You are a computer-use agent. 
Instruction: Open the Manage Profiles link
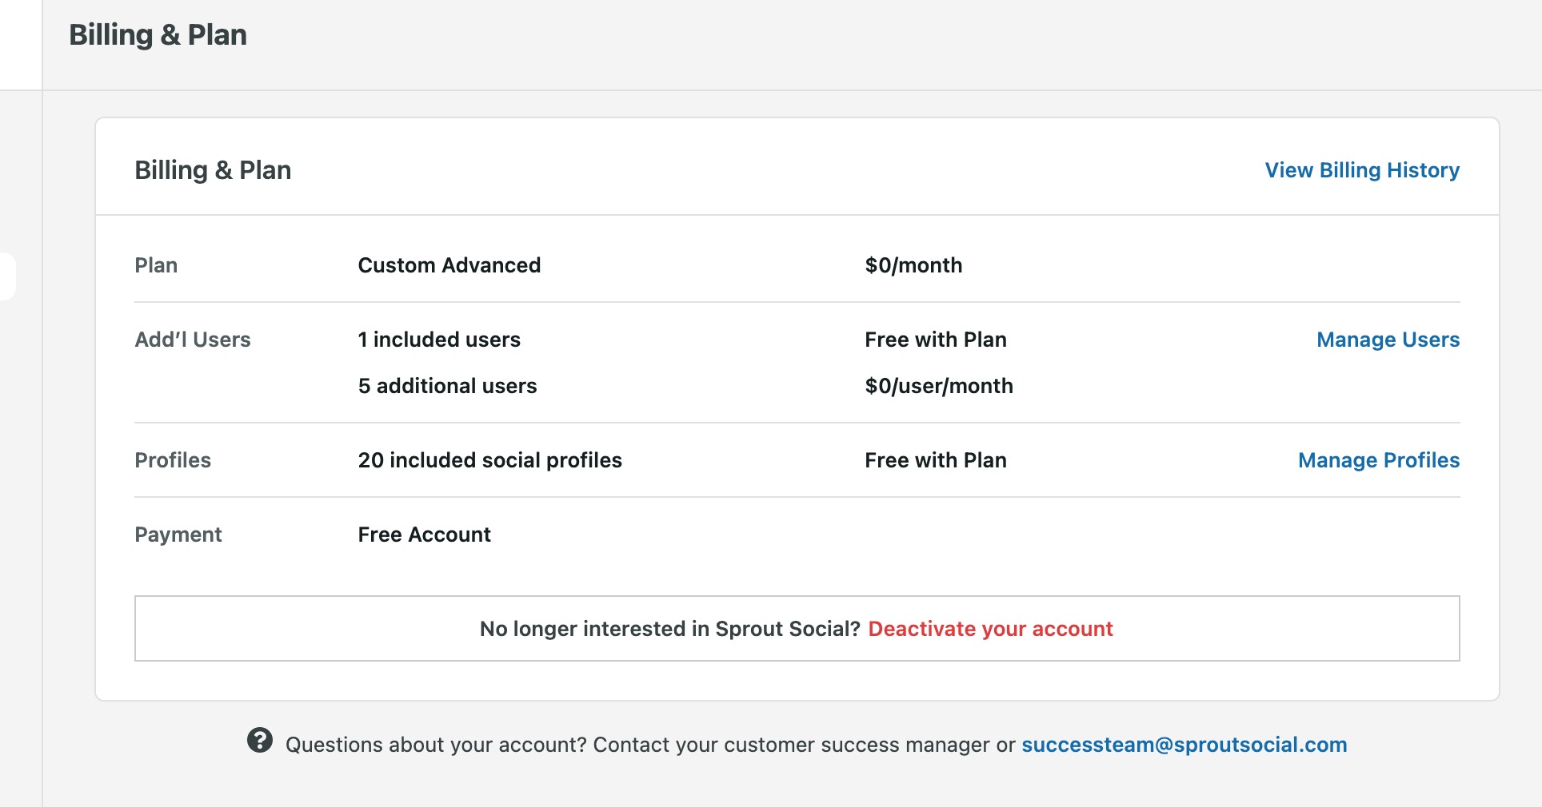tap(1379, 460)
